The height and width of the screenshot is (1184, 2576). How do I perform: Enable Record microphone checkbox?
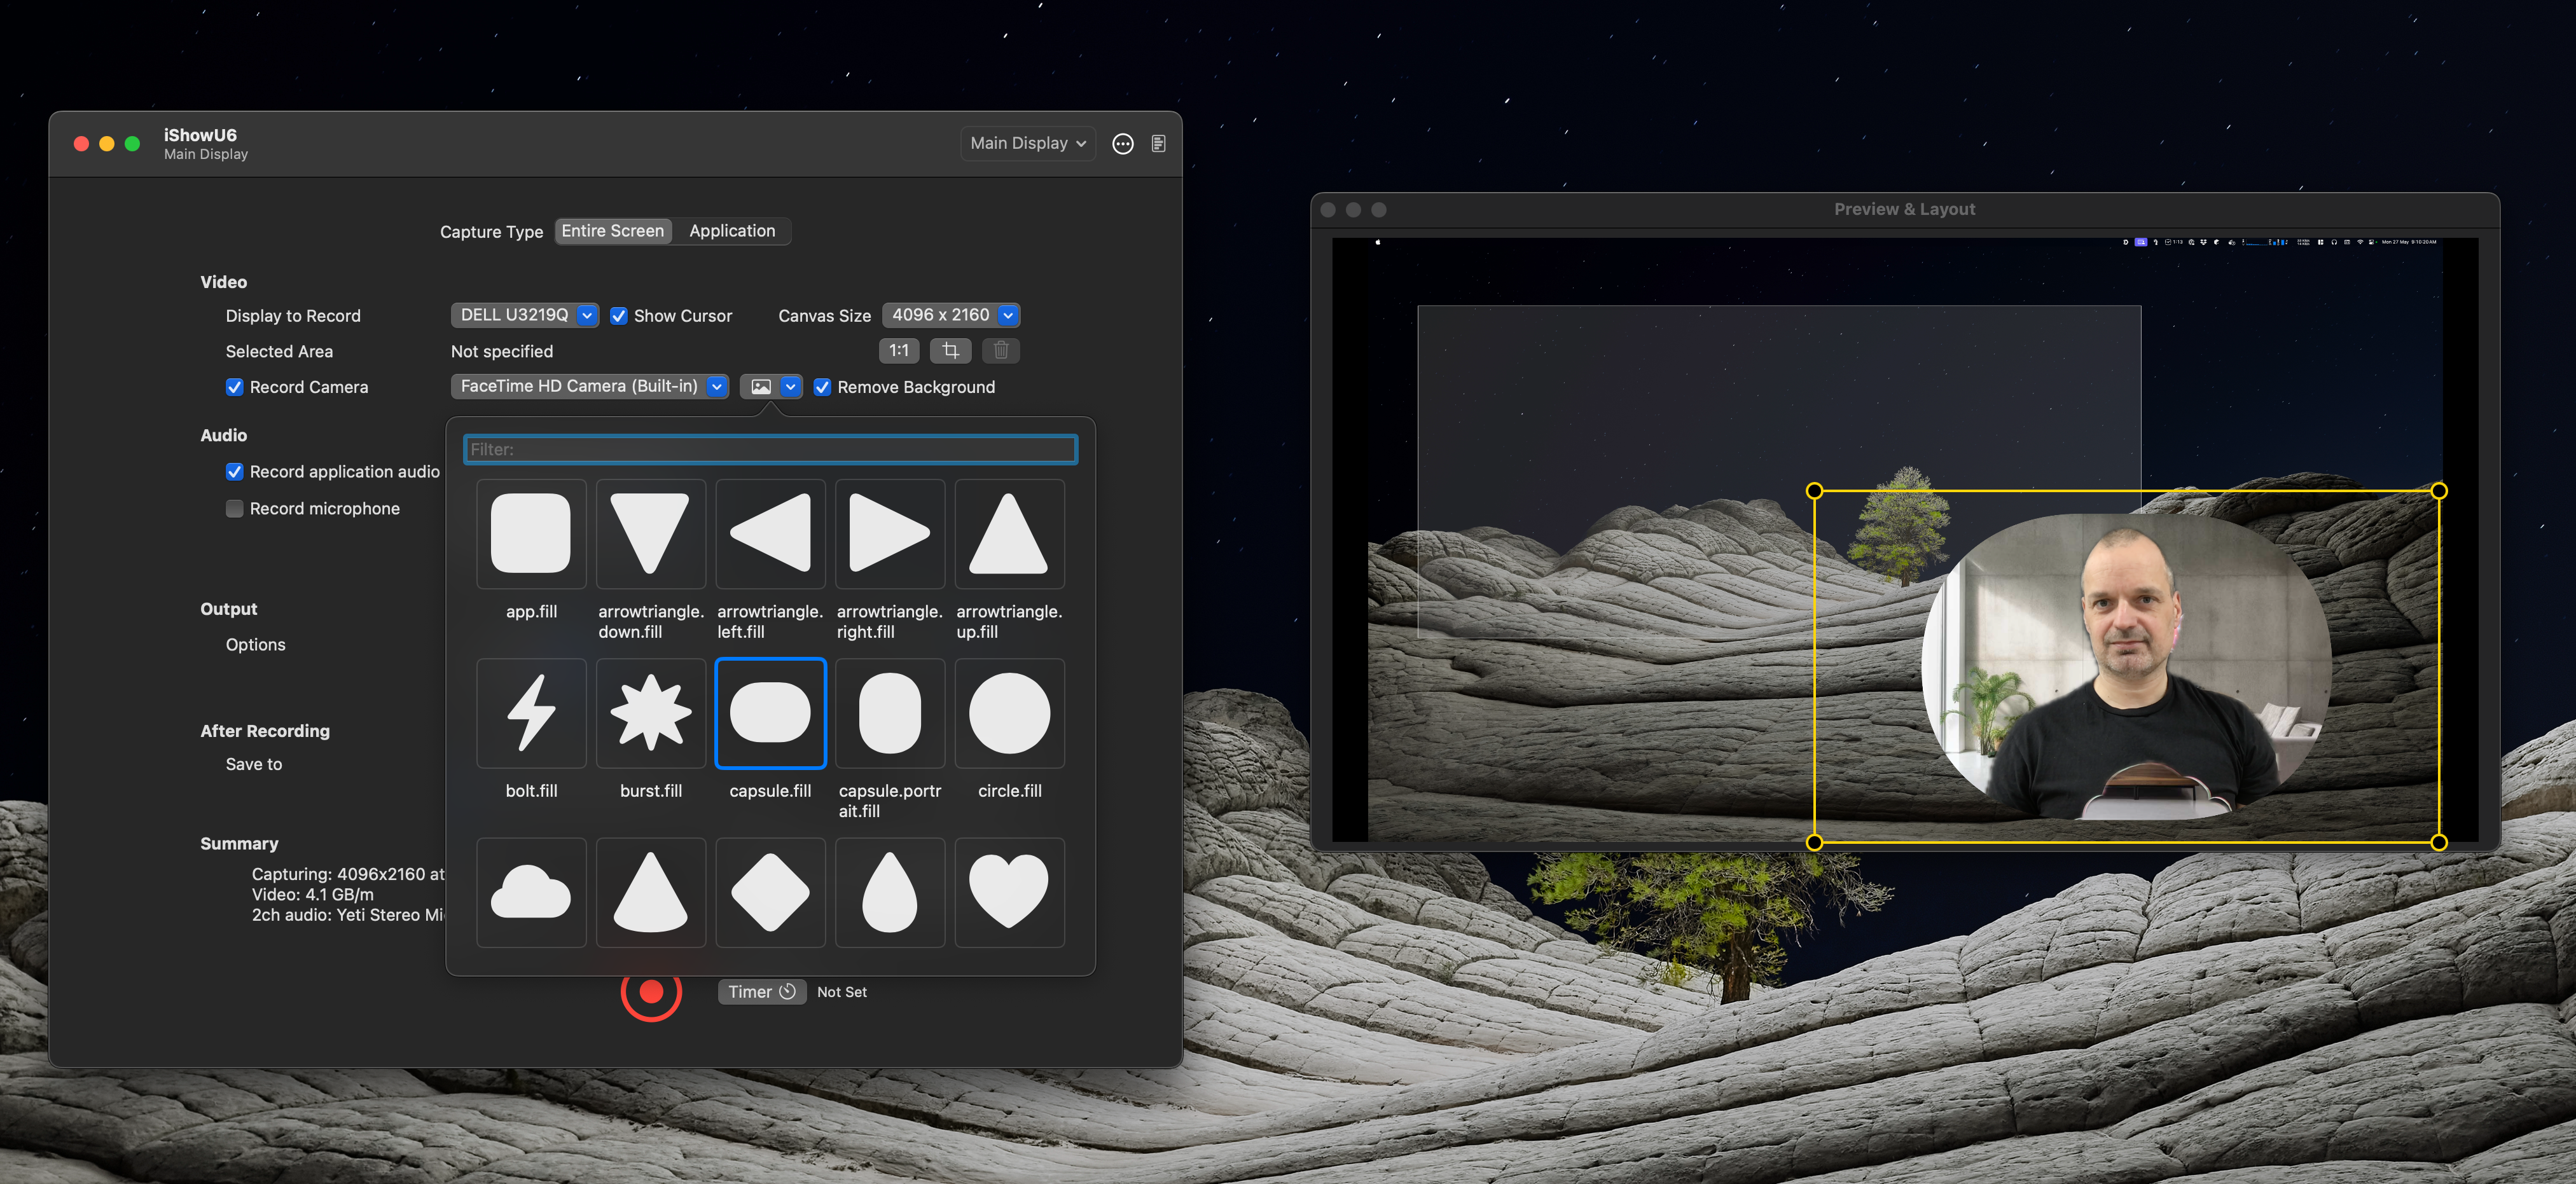(234, 509)
